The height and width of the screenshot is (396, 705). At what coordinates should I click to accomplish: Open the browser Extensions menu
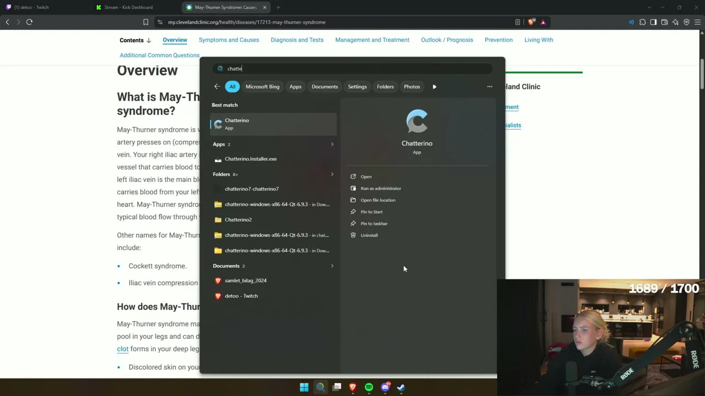pyautogui.click(x=642, y=22)
